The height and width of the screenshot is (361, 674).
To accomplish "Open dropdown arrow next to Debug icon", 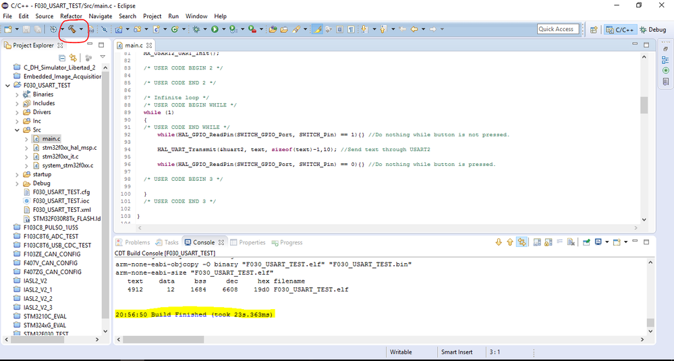I will pyautogui.click(x=205, y=29).
